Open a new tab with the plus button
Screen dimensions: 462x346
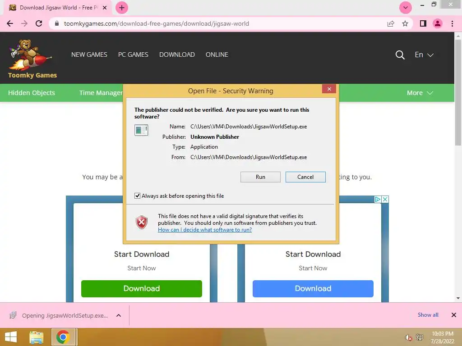click(122, 8)
